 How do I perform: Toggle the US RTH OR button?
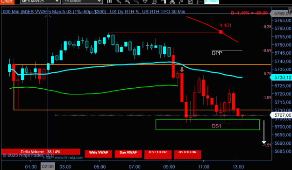pos(187,155)
